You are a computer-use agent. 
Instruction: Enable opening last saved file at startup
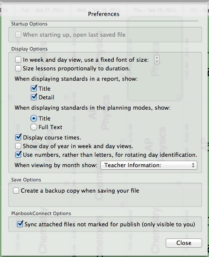click(x=18, y=35)
